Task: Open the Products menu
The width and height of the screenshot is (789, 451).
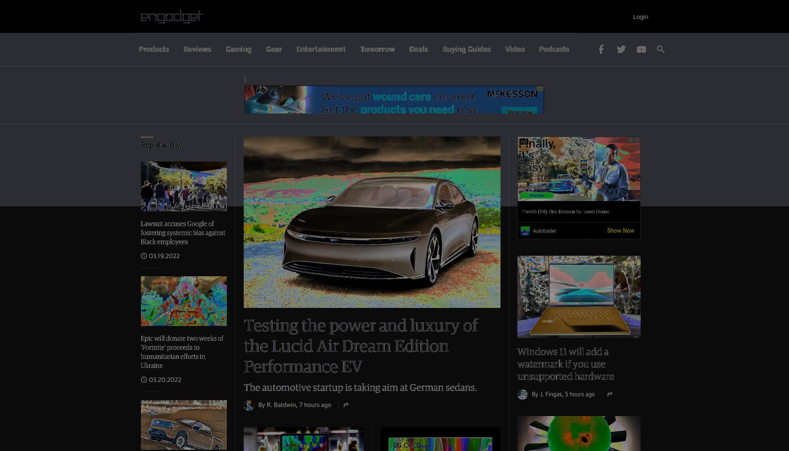Action: tap(154, 49)
